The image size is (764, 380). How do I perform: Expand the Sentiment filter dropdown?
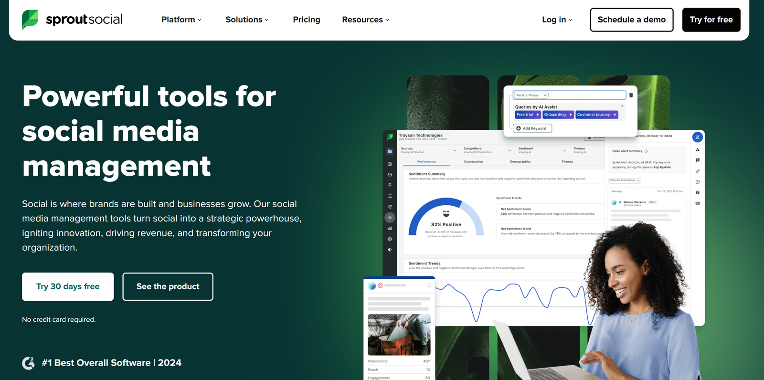point(542,150)
